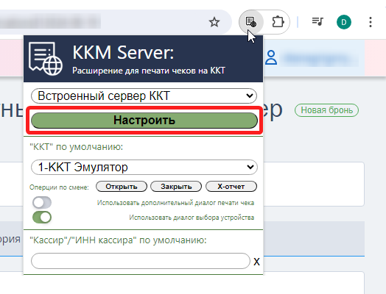This screenshot has height=294, width=386.
Task: Click the Новая бронь button on page
Action: (326, 110)
